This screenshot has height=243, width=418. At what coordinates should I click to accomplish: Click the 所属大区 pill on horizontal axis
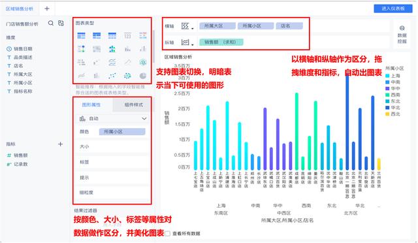[217, 26]
